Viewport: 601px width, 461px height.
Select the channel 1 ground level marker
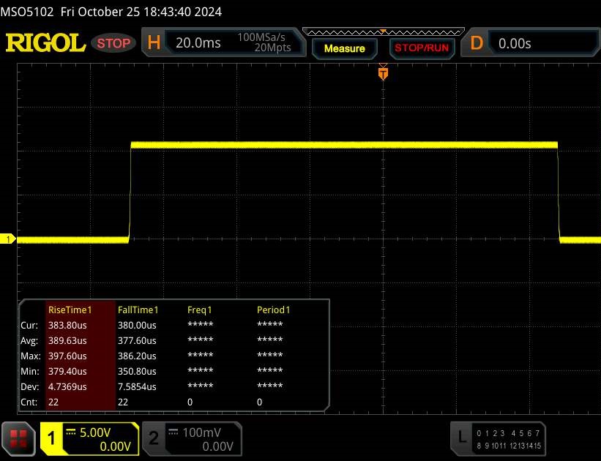pyautogui.click(x=10, y=239)
